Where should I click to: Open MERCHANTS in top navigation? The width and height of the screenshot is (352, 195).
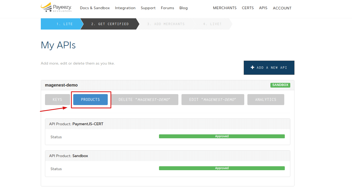click(225, 8)
